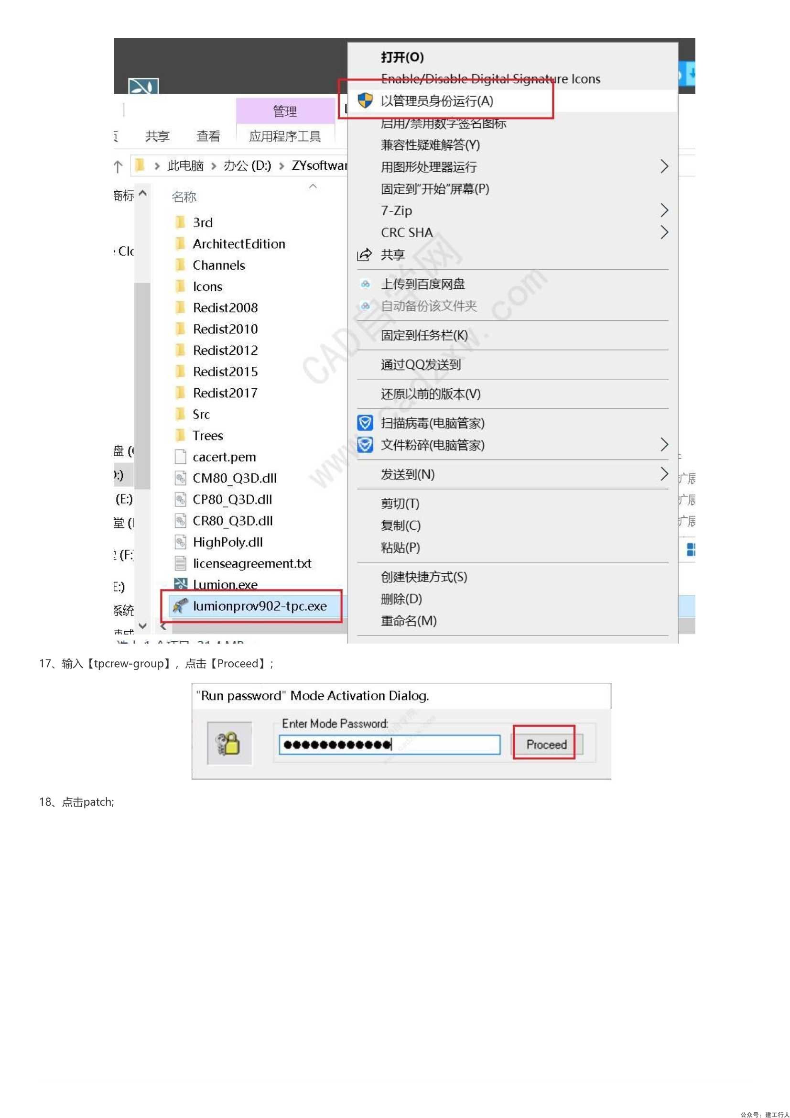
Task: Select the CM80_Q3D.dll file
Action: (x=235, y=478)
